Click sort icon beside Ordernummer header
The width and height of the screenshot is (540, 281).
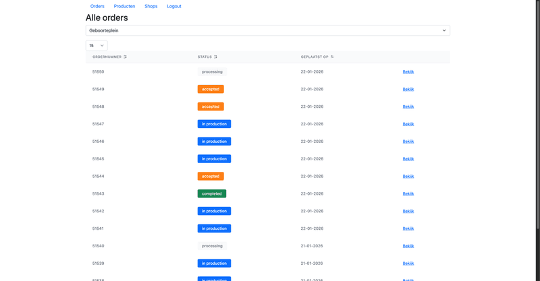[126, 57]
